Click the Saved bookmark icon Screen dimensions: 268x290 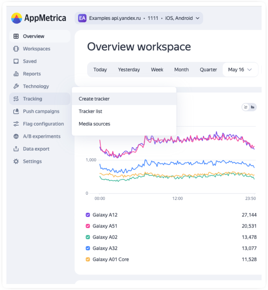[16, 61]
